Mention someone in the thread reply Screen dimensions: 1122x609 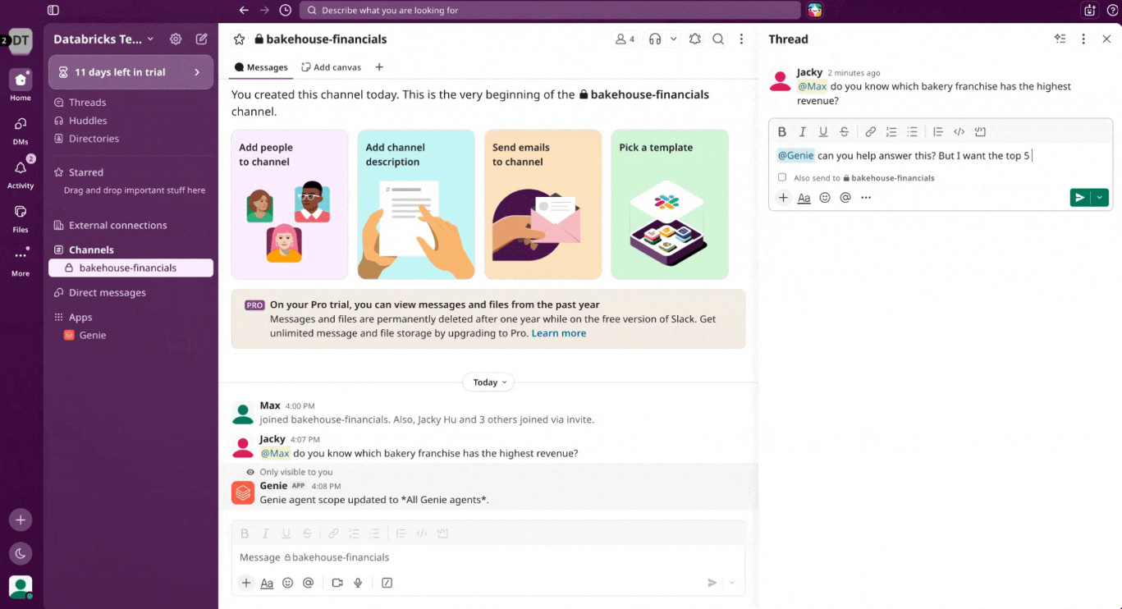tap(845, 198)
